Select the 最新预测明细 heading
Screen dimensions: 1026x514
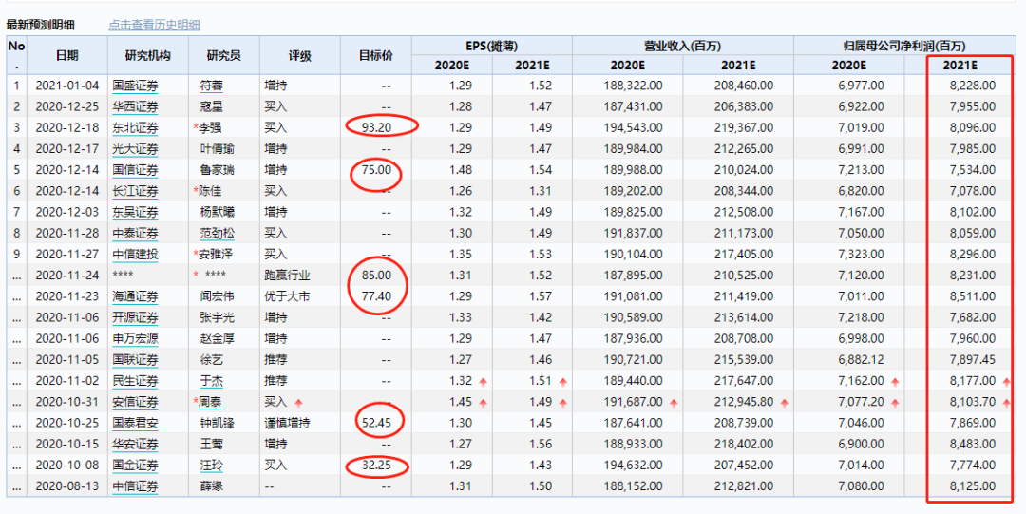[40, 25]
